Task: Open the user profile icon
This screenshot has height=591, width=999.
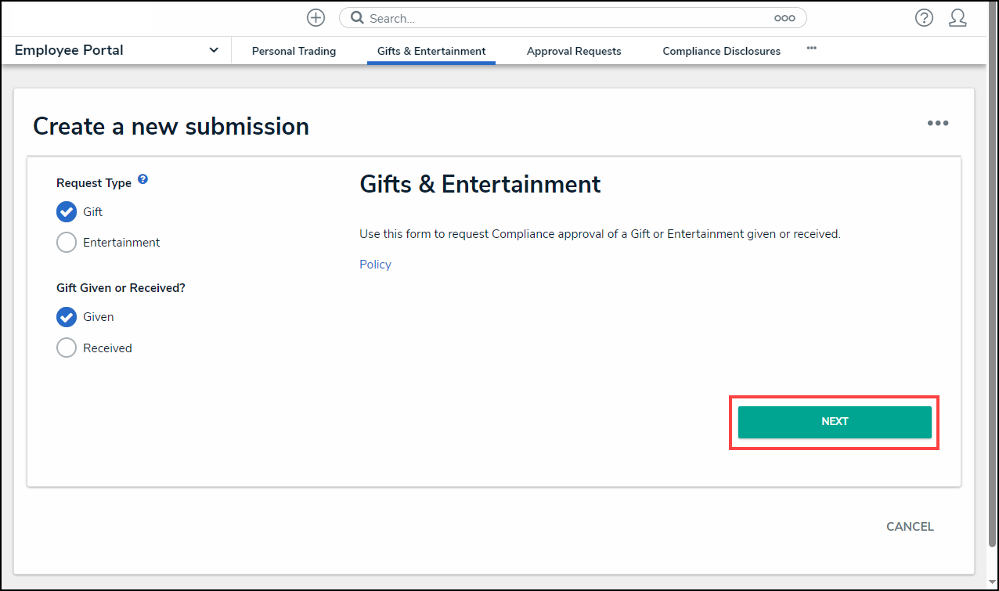Action: 957,18
